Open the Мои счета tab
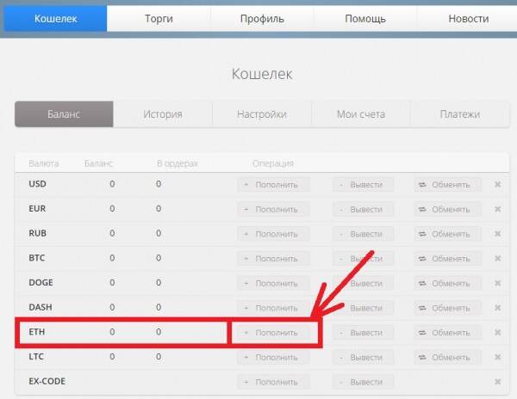This screenshot has width=517, height=399. pyautogui.click(x=360, y=114)
